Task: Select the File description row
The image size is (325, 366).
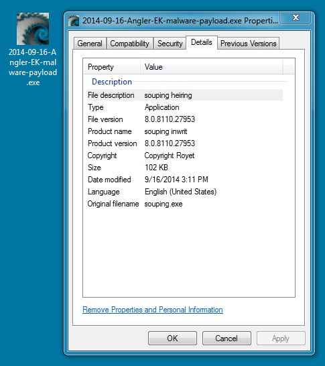Action: click(184, 95)
